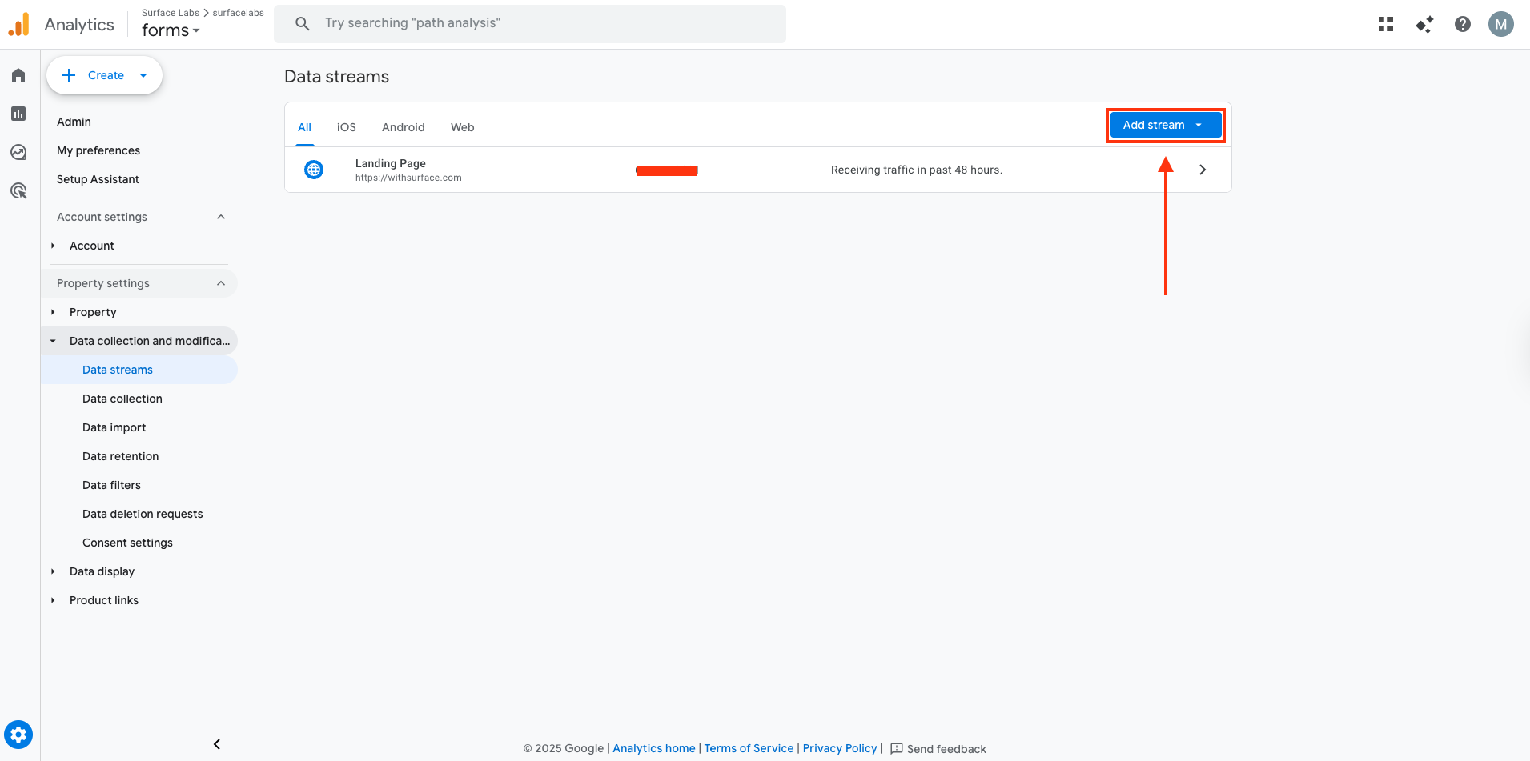
Task: Open the Explore trending icon
Action: click(18, 152)
